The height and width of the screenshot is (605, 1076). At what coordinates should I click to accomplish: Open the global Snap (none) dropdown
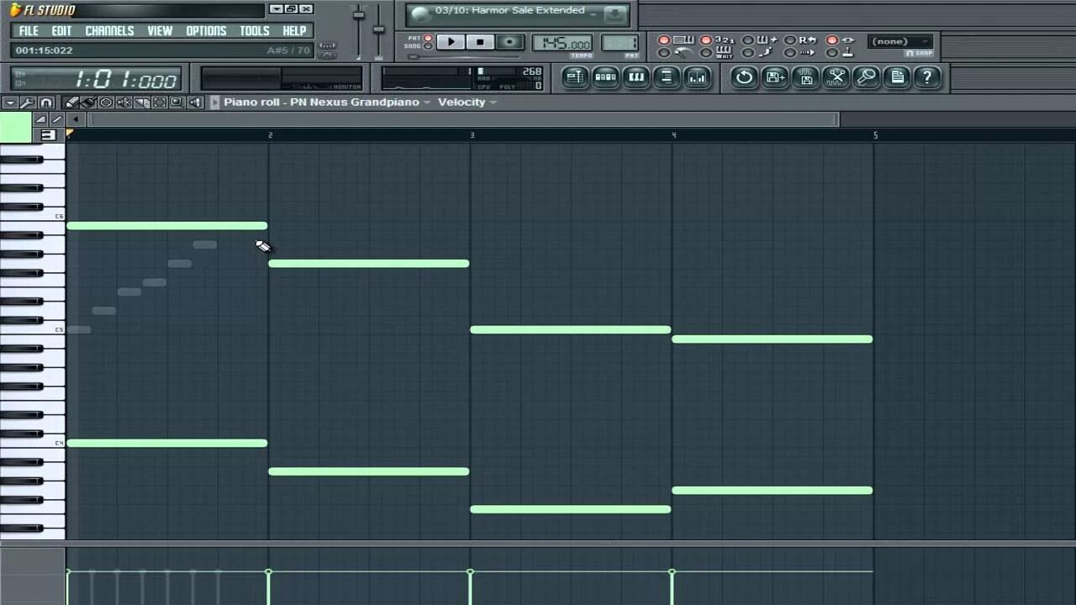[x=900, y=41]
